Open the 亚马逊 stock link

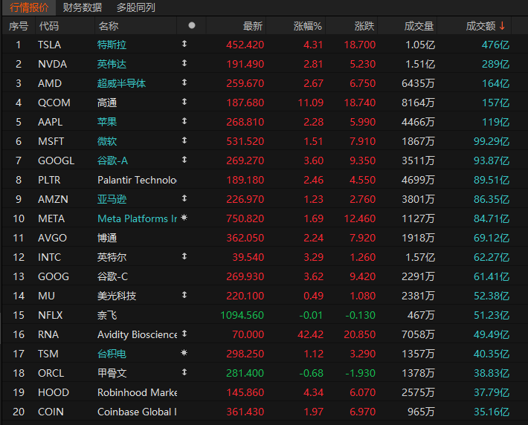(x=112, y=199)
